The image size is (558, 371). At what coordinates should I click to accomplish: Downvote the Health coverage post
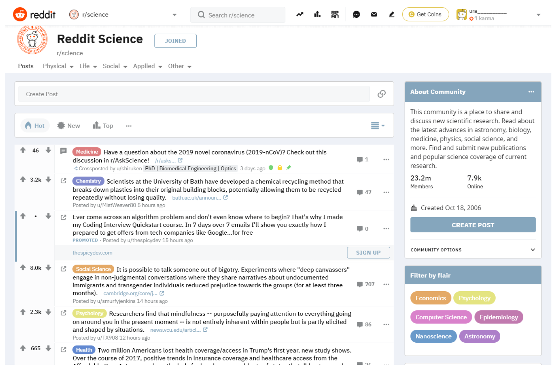pyautogui.click(x=49, y=348)
